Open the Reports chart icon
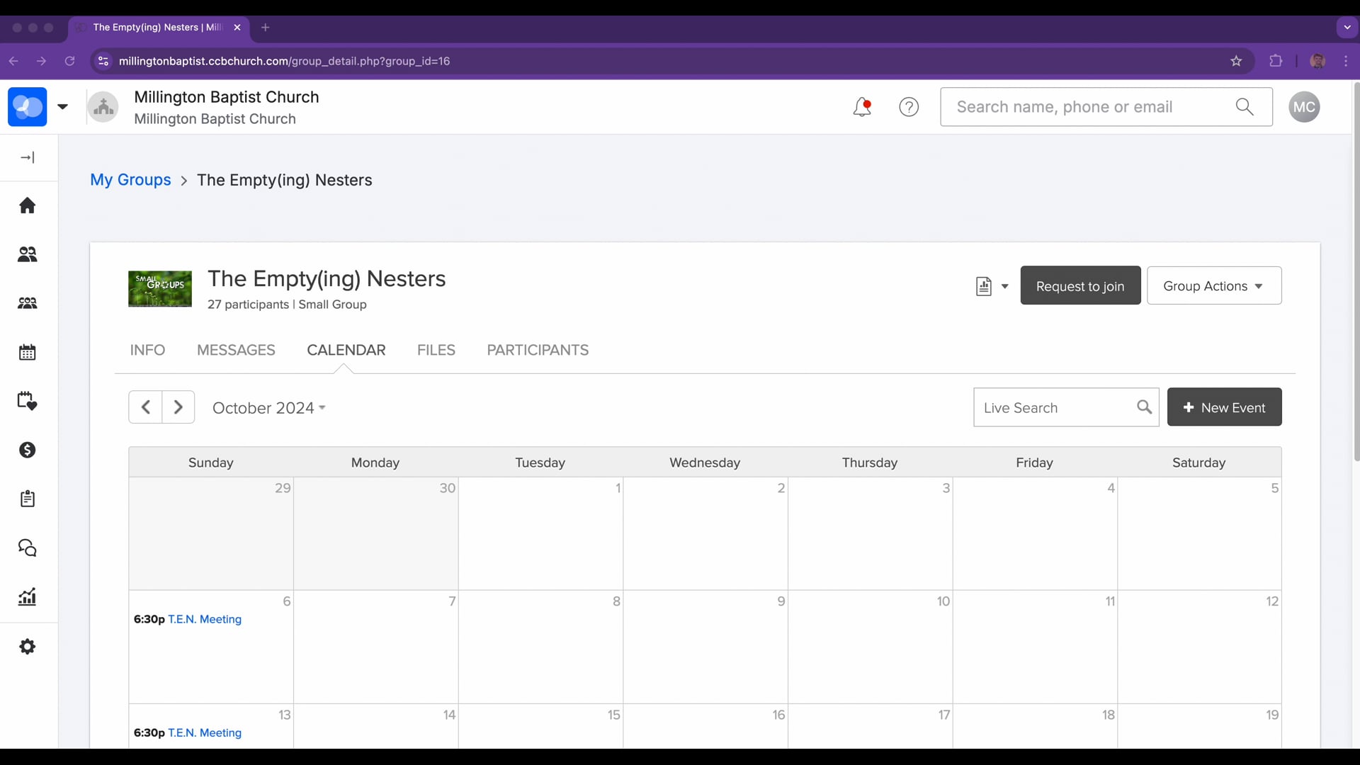Viewport: 1360px width, 765px height. 28,597
